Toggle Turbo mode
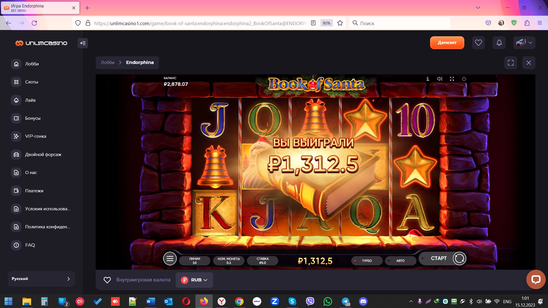The image size is (548, 308). coord(367,261)
